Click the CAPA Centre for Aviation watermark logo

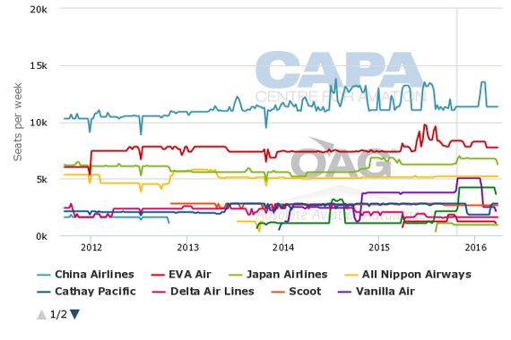click(341, 76)
